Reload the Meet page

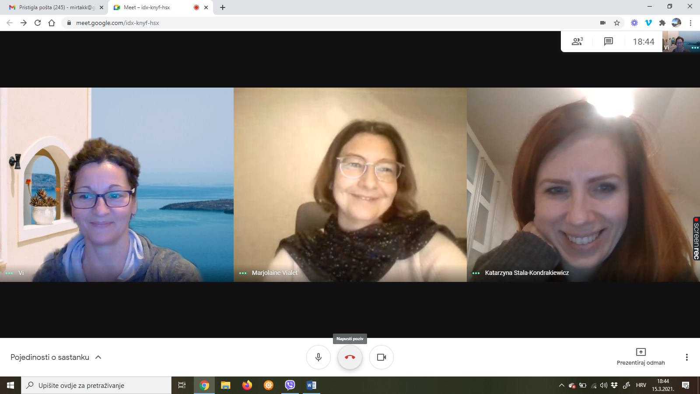pyautogui.click(x=38, y=23)
